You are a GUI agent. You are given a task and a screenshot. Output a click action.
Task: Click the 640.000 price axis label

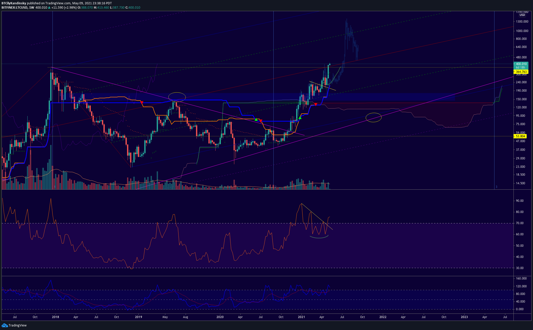pyautogui.click(x=521, y=47)
